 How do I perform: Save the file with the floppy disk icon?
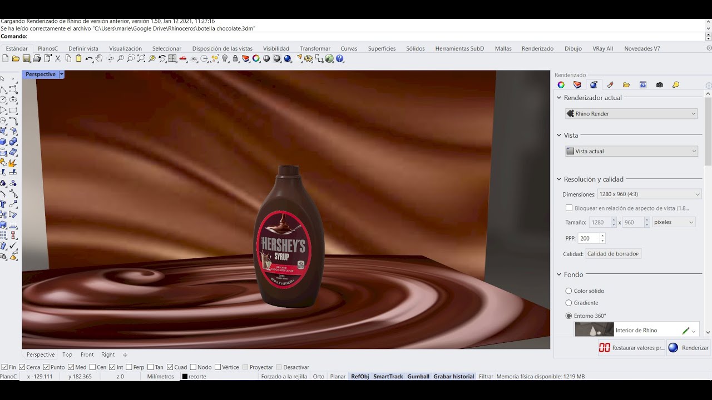(26, 58)
